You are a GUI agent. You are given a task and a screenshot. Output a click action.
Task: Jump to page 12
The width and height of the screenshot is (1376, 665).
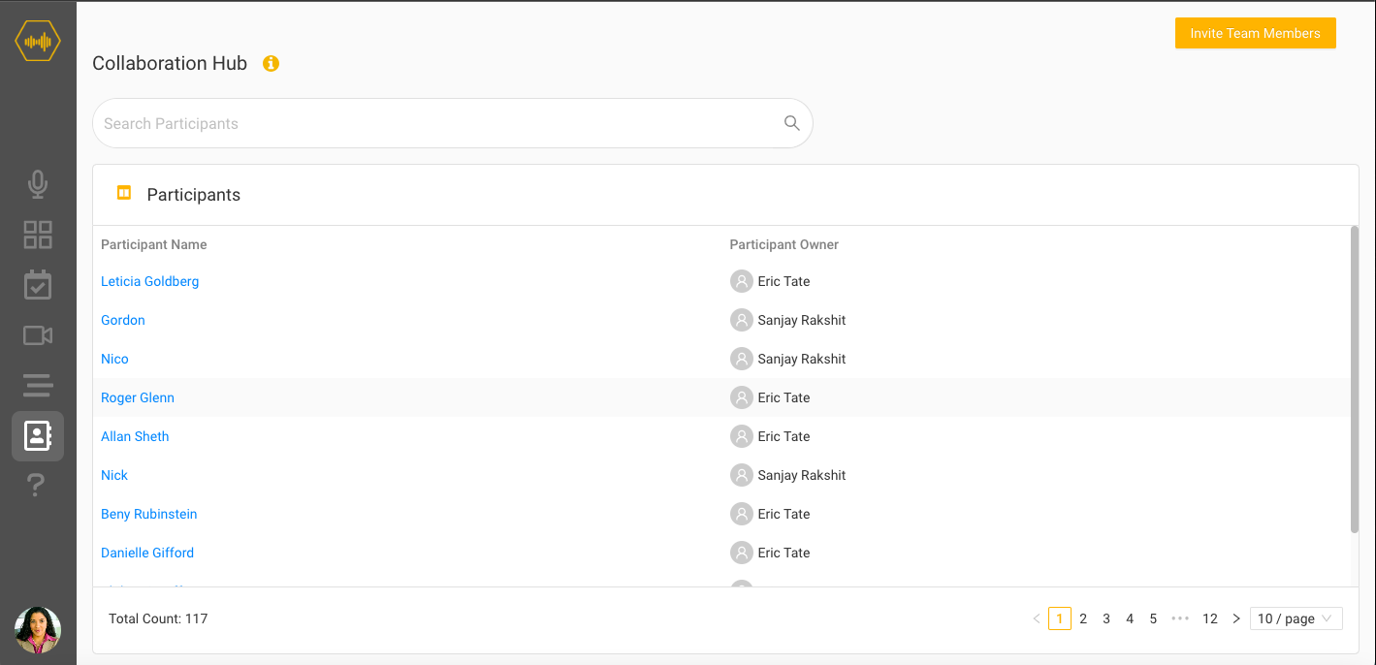(x=1210, y=618)
